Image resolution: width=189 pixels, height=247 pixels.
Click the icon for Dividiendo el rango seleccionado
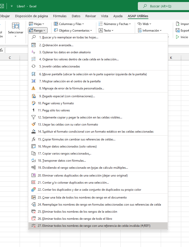point(34,167)
